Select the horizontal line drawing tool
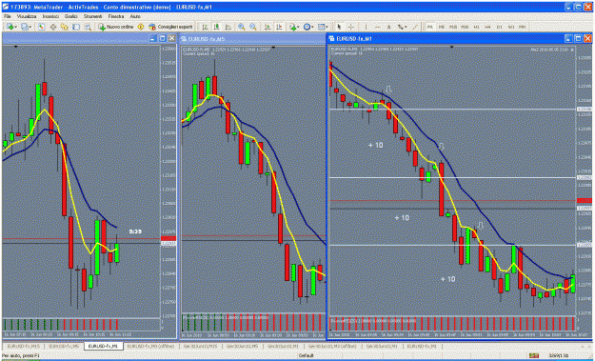 pyautogui.click(x=378, y=27)
